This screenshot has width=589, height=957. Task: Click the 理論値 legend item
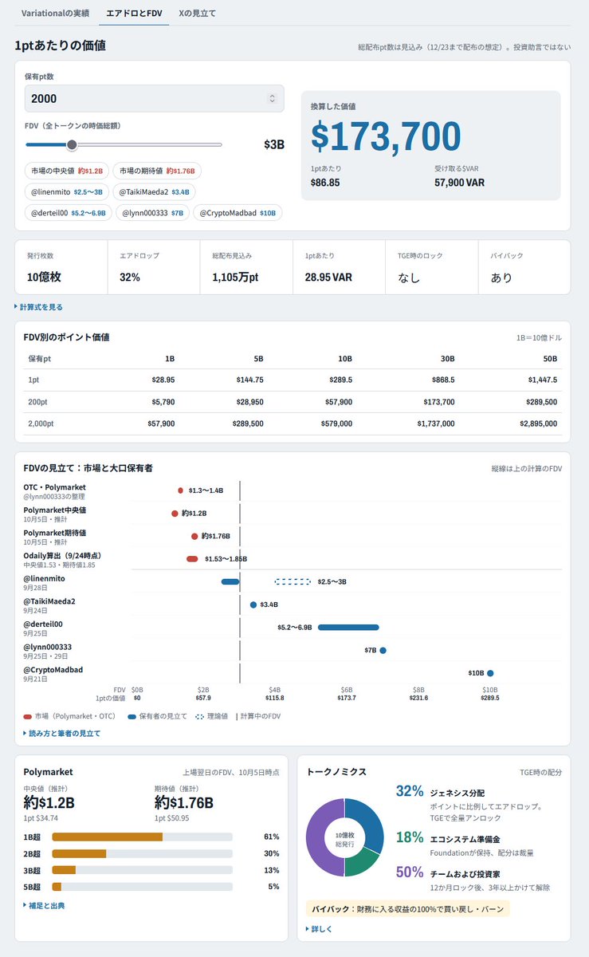pos(211,715)
